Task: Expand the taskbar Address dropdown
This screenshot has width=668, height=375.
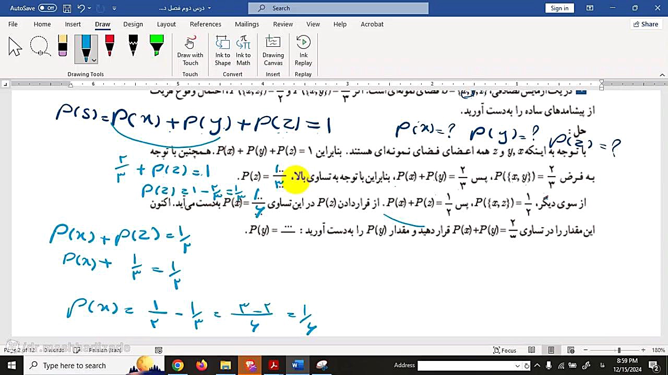Action: pyautogui.click(x=518, y=366)
